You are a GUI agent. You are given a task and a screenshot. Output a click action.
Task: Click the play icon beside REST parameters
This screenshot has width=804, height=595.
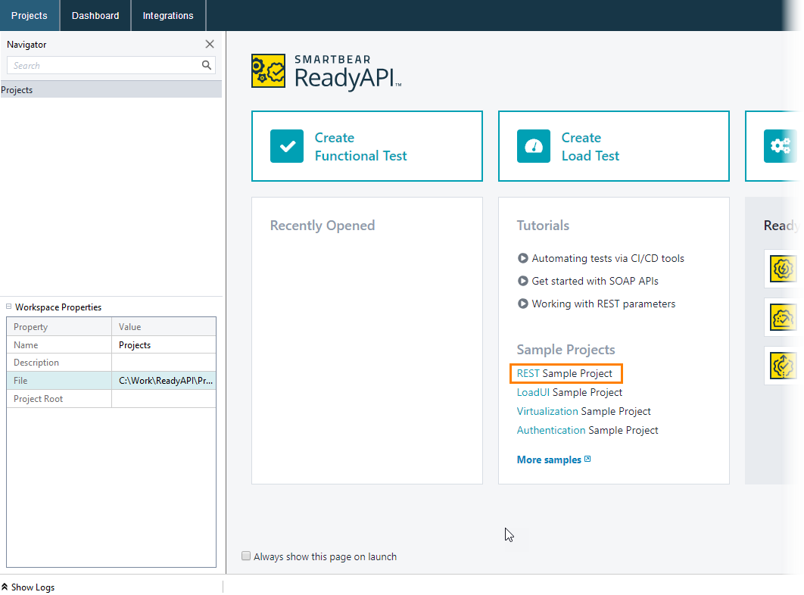[x=522, y=303]
